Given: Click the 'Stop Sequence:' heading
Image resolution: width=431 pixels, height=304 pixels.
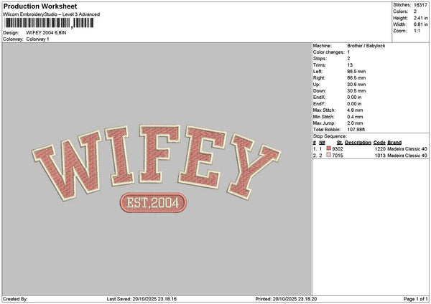Looking at the screenshot, I should pos(330,136).
